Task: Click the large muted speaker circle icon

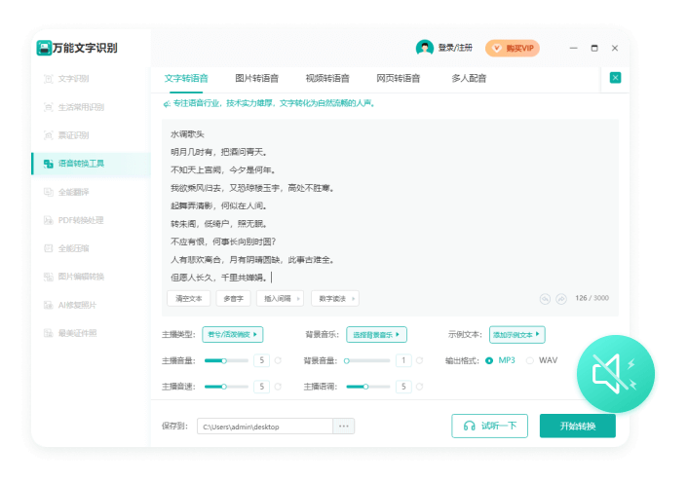Action: point(615,374)
